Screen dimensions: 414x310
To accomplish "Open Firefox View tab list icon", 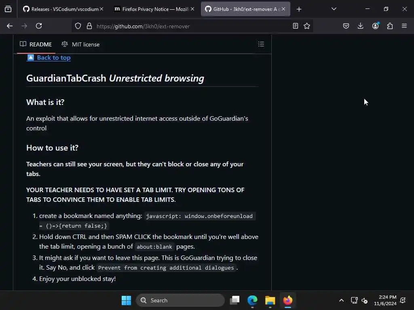I will point(8,9).
